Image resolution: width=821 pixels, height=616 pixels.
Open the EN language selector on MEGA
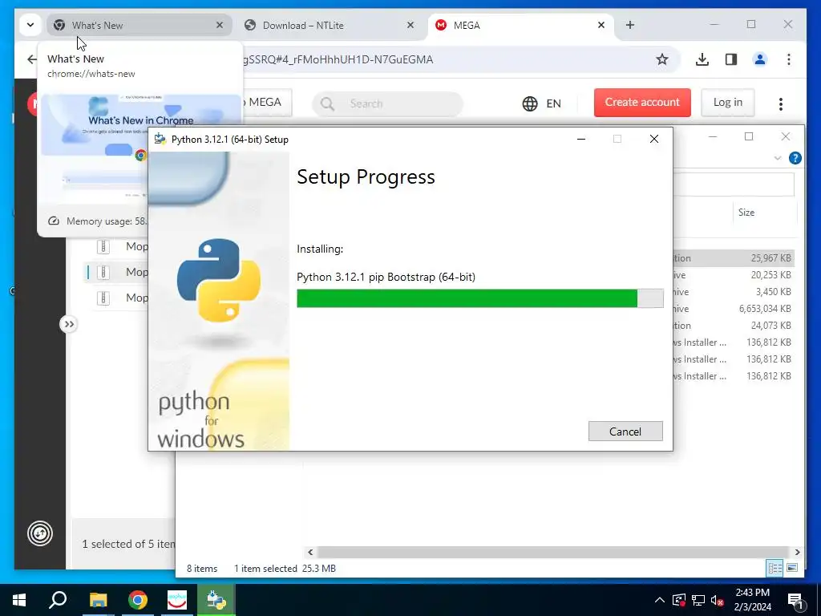(x=542, y=103)
